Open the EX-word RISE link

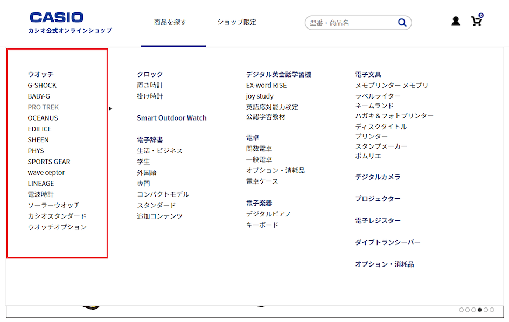click(x=266, y=86)
